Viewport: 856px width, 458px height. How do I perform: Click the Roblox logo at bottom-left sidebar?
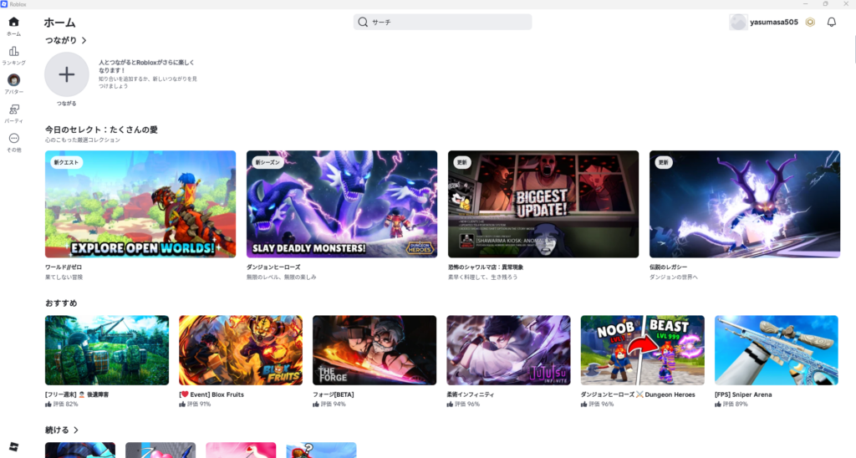coord(13,445)
